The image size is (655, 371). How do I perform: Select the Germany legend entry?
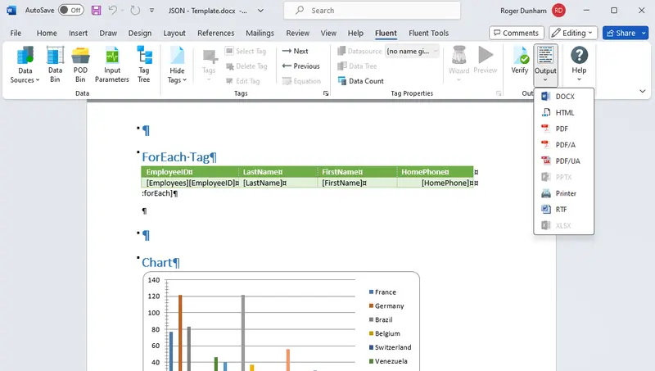(x=386, y=305)
